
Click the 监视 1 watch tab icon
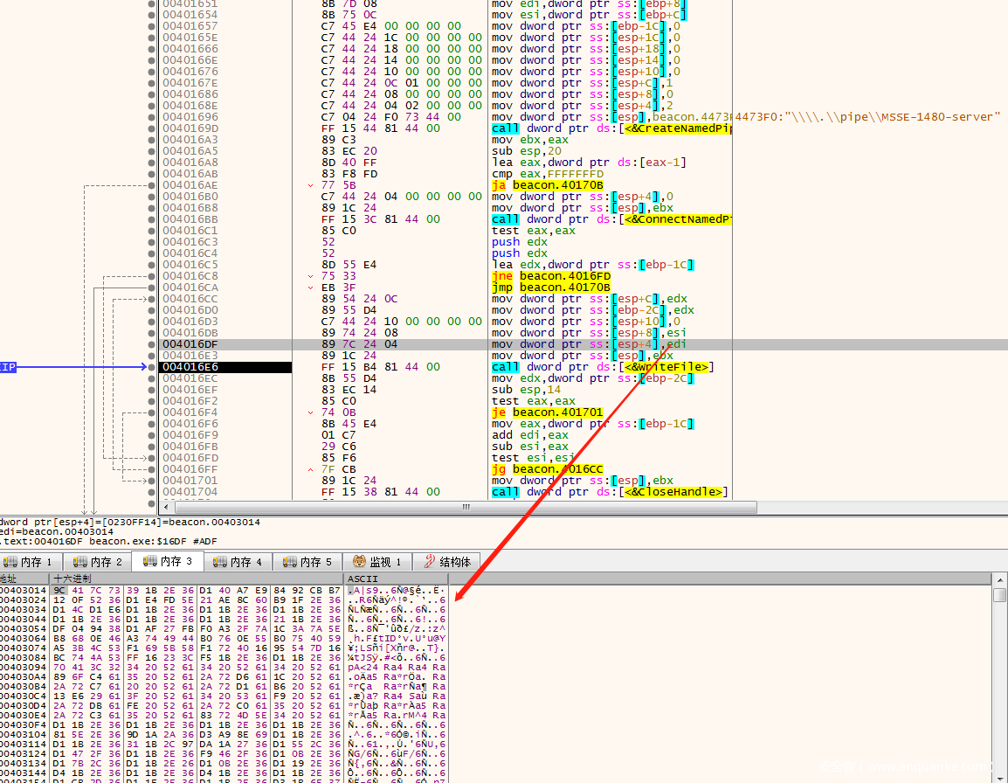click(x=359, y=562)
